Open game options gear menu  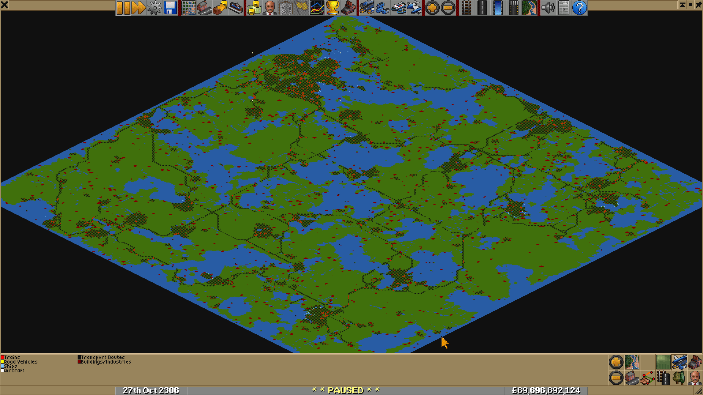tap(154, 8)
